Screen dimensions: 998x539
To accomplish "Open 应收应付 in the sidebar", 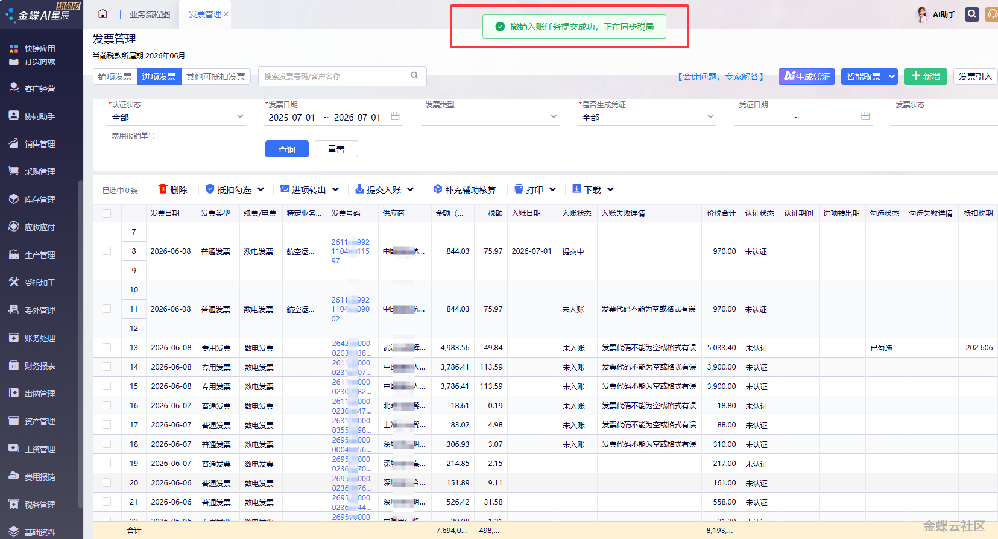I will pyautogui.click(x=40, y=227).
